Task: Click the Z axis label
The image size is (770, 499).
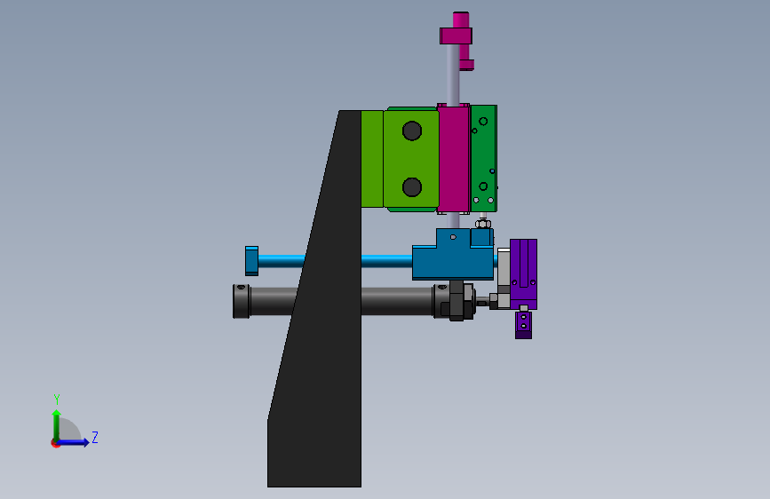Action: 95,437
